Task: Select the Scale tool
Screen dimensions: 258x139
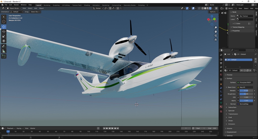Action: click(4, 36)
